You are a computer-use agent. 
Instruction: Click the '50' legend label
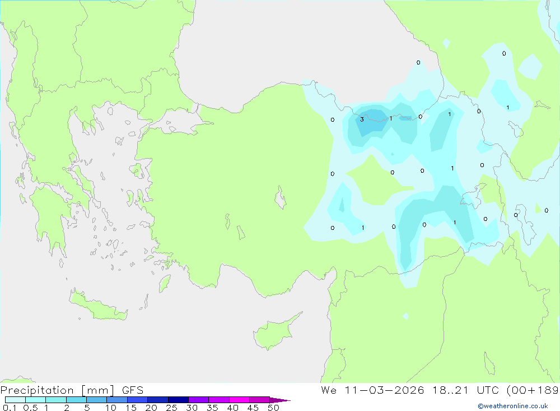[x=274, y=408]
